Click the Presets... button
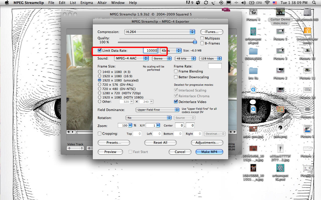321x200 pixels. (x=114, y=142)
